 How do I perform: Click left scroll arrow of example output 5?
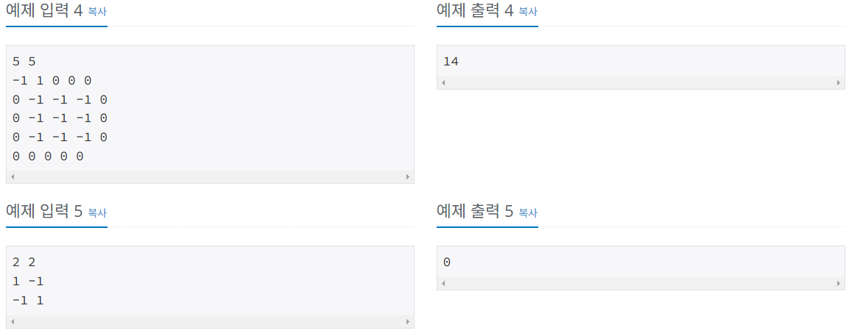coord(443,284)
